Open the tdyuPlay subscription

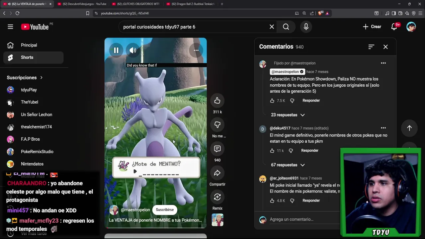point(33,90)
